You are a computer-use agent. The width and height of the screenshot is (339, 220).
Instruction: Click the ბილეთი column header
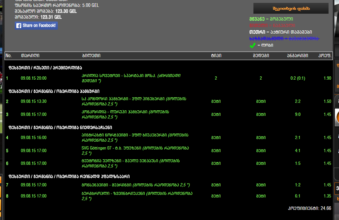click(x=91, y=56)
